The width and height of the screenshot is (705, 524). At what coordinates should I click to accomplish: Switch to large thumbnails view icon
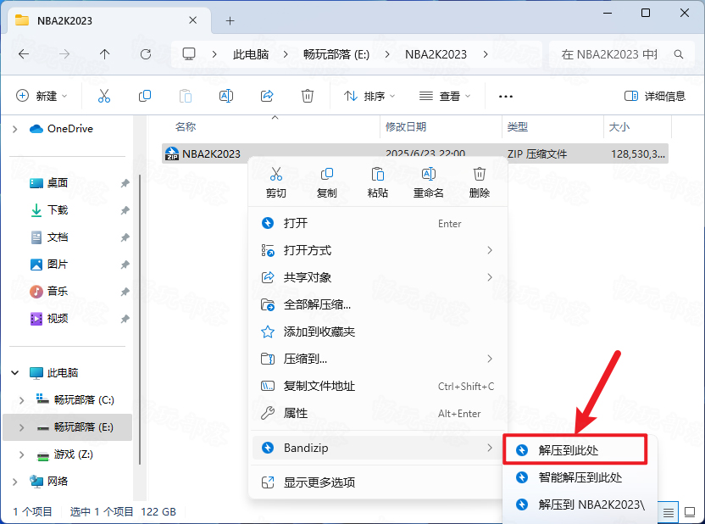coord(690,512)
